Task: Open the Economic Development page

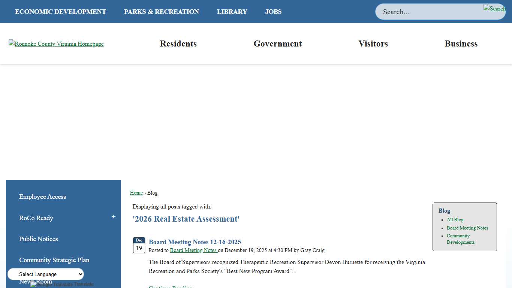Action: (x=60, y=12)
